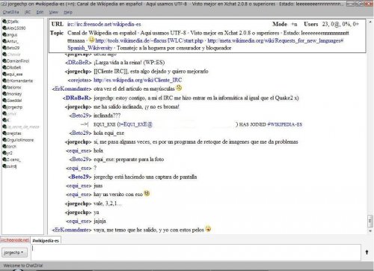Click the icon beside orejotas in user list
Screen dimensions: 374x271
coord(4,133)
